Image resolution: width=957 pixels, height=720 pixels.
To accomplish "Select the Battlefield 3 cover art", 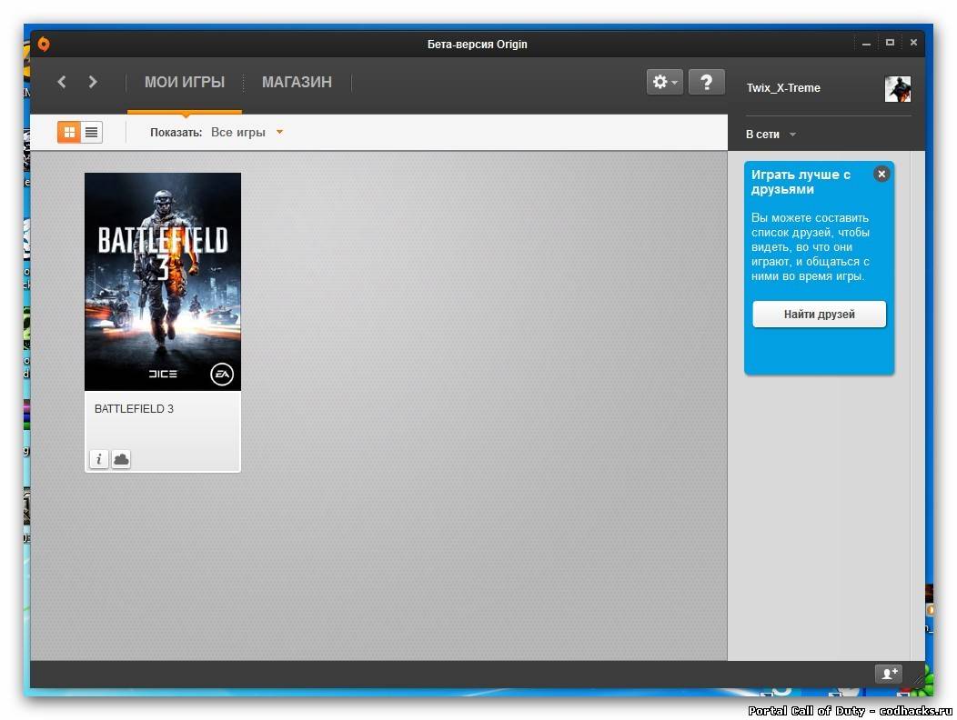I will tap(163, 281).
